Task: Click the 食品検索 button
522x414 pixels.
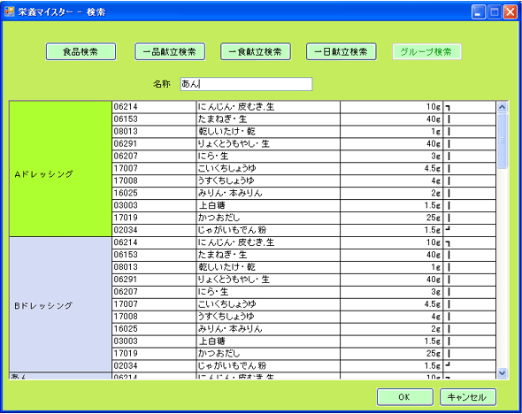Action: pos(81,51)
